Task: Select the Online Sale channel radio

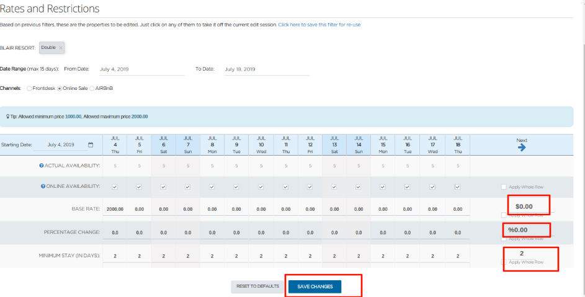Action: tap(60, 89)
